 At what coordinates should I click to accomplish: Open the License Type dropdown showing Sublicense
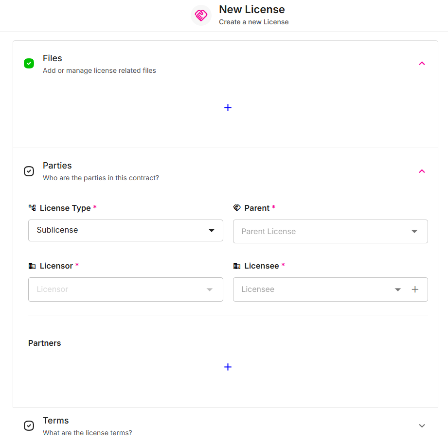click(x=125, y=230)
